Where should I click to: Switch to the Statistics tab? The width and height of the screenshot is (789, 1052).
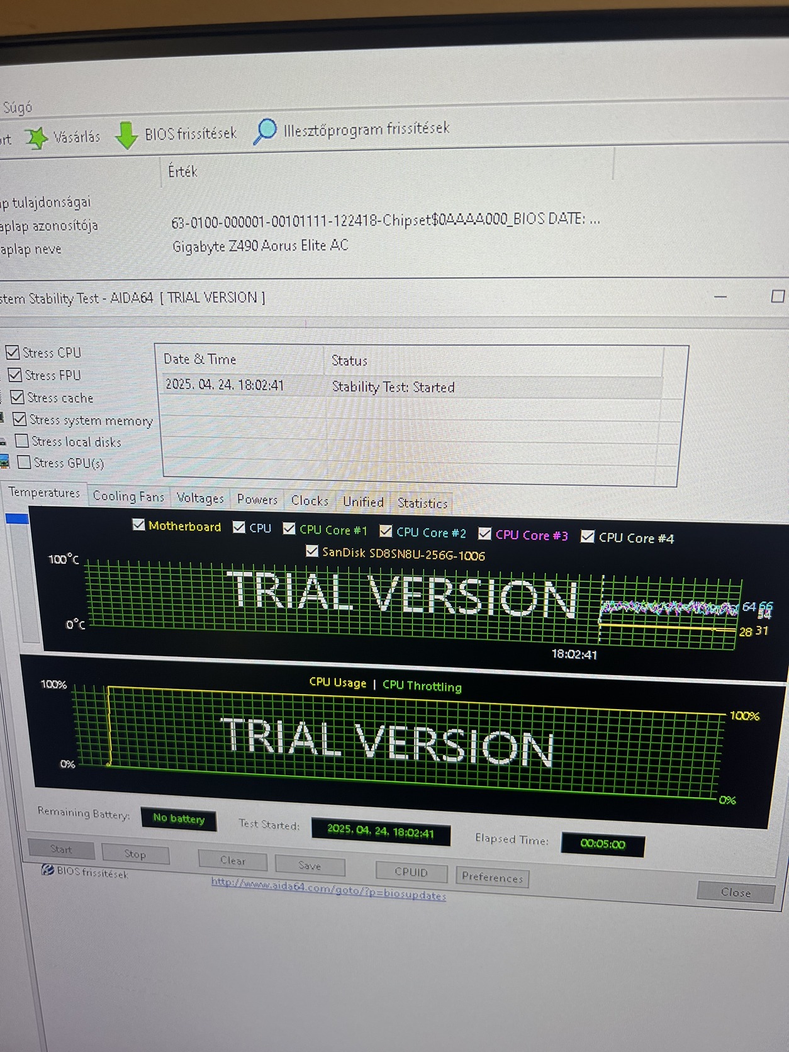[x=422, y=503]
